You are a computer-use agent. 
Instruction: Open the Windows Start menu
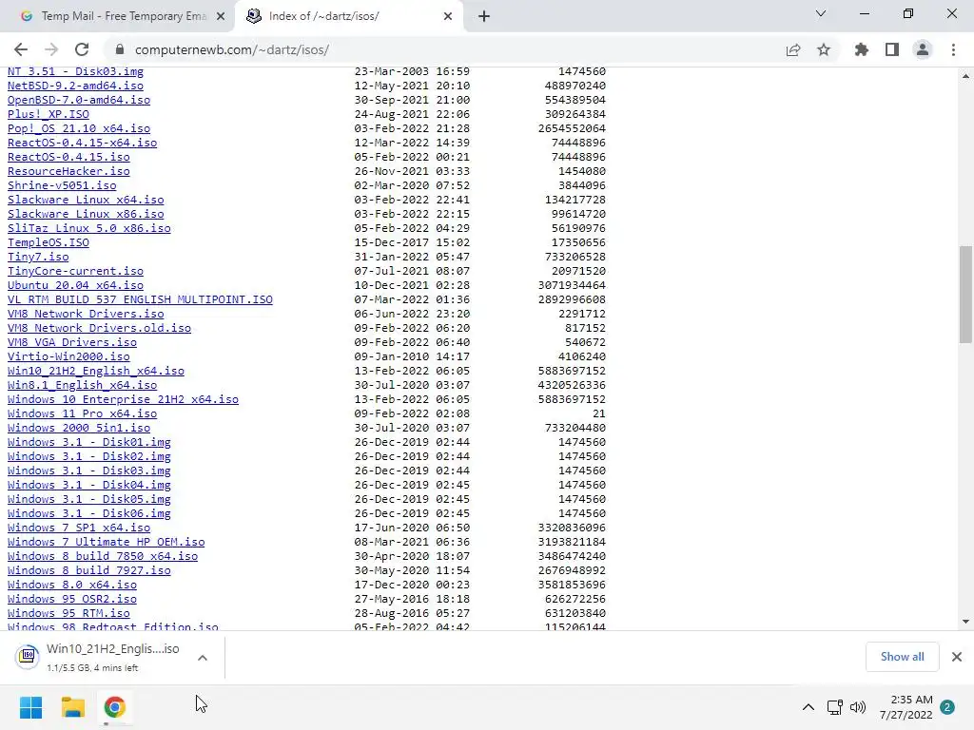(30, 707)
